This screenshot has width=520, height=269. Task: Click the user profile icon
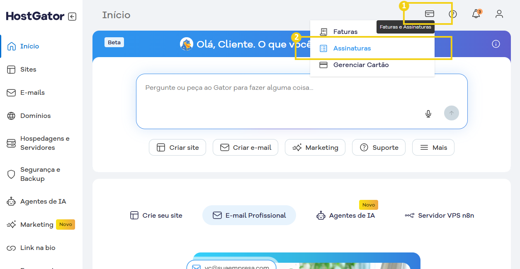click(x=499, y=14)
